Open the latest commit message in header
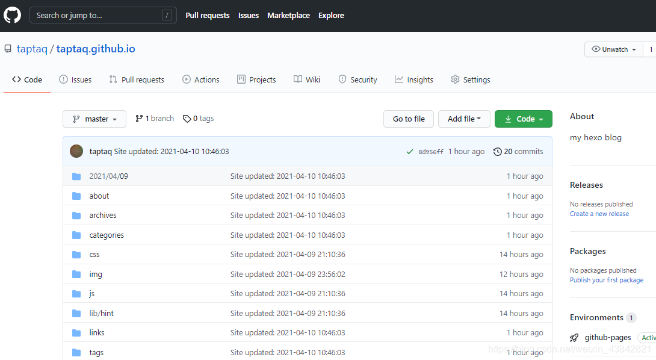 (x=172, y=152)
